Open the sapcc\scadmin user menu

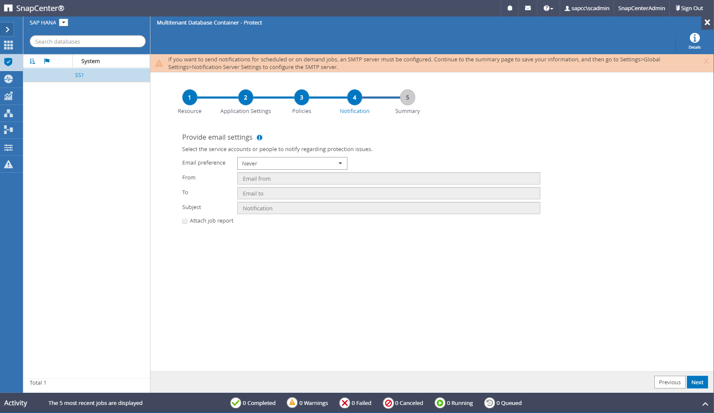pos(587,8)
